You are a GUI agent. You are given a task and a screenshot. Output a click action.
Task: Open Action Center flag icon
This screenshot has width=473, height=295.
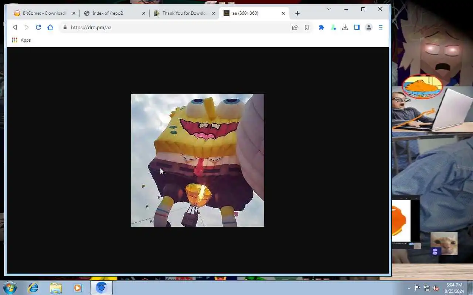pyautogui.click(x=418, y=288)
